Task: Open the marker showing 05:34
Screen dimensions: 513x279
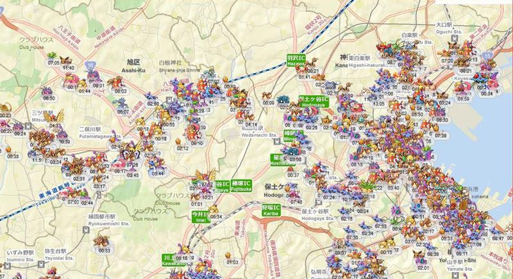Action: coord(215,212)
